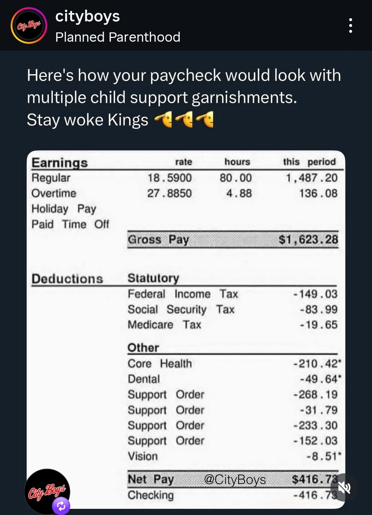
Task: Tap the Overtime earnings row
Action: click(184, 193)
